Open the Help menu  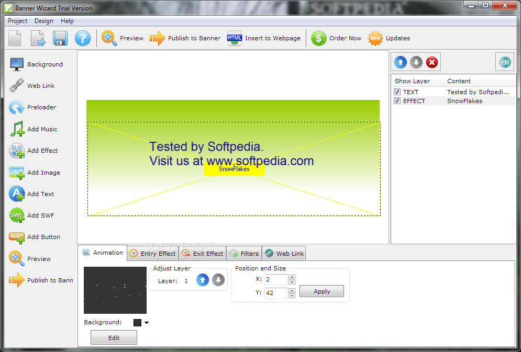tap(67, 21)
